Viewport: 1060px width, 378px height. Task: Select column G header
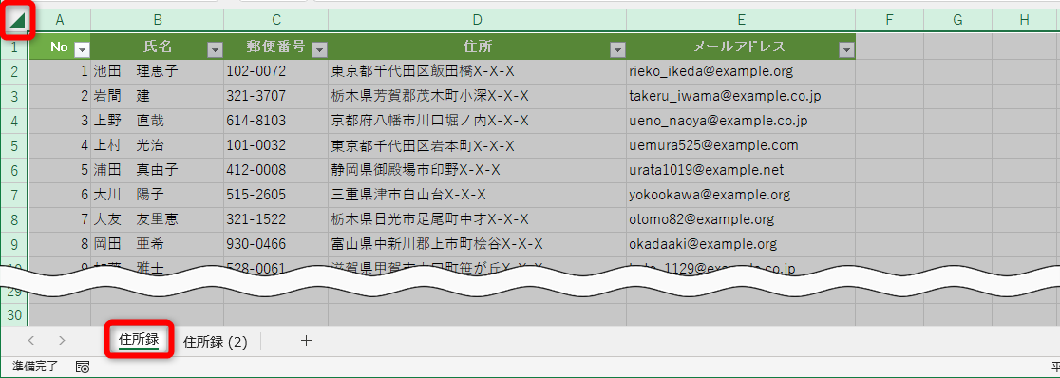pyautogui.click(x=958, y=20)
